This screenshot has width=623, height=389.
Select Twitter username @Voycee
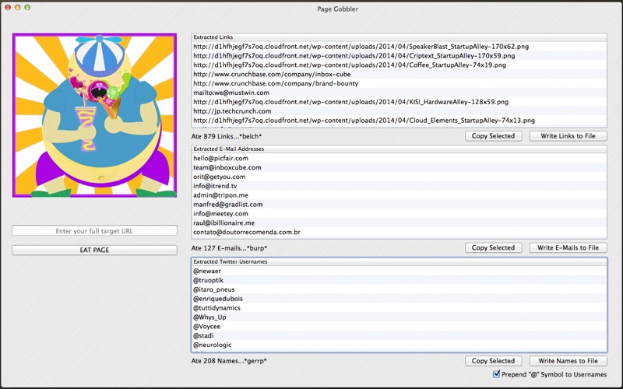coord(399,326)
